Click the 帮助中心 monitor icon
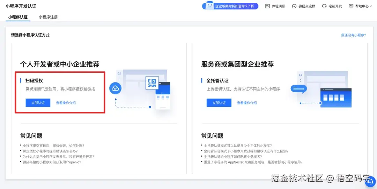This screenshot has width=377, height=189. click(351, 6)
